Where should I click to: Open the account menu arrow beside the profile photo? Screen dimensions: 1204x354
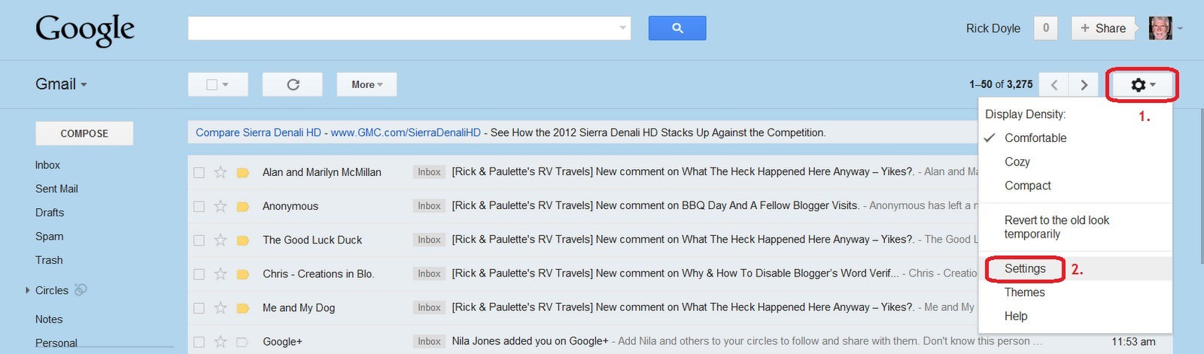1180,29
